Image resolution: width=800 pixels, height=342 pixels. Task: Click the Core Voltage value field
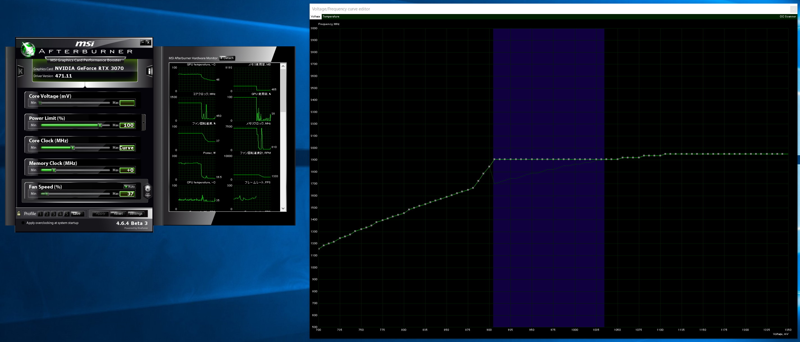click(127, 103)
